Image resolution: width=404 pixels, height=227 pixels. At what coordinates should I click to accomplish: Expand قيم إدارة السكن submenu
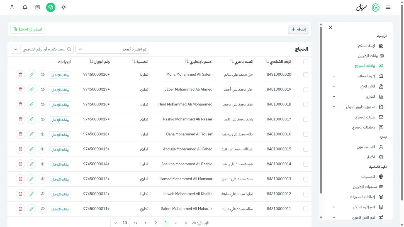click(334, 207)
